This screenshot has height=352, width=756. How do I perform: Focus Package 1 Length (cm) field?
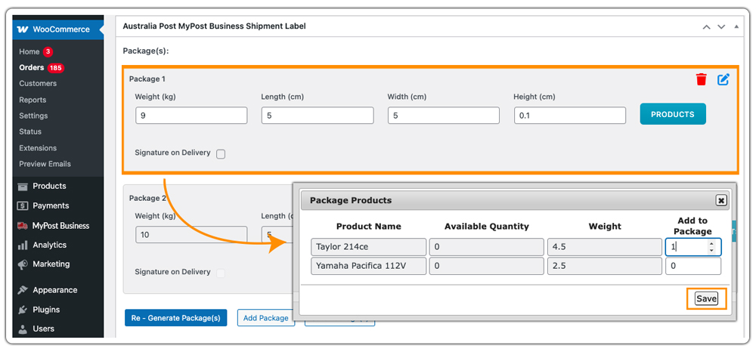[318, 116]
